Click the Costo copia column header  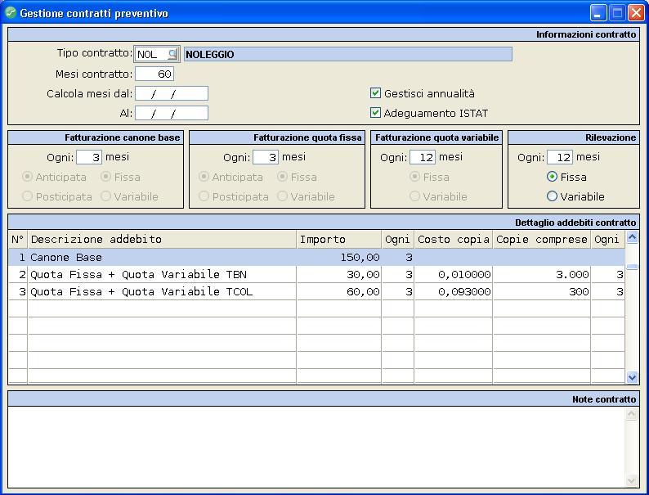pyautogui.click(x=453, y=240)
